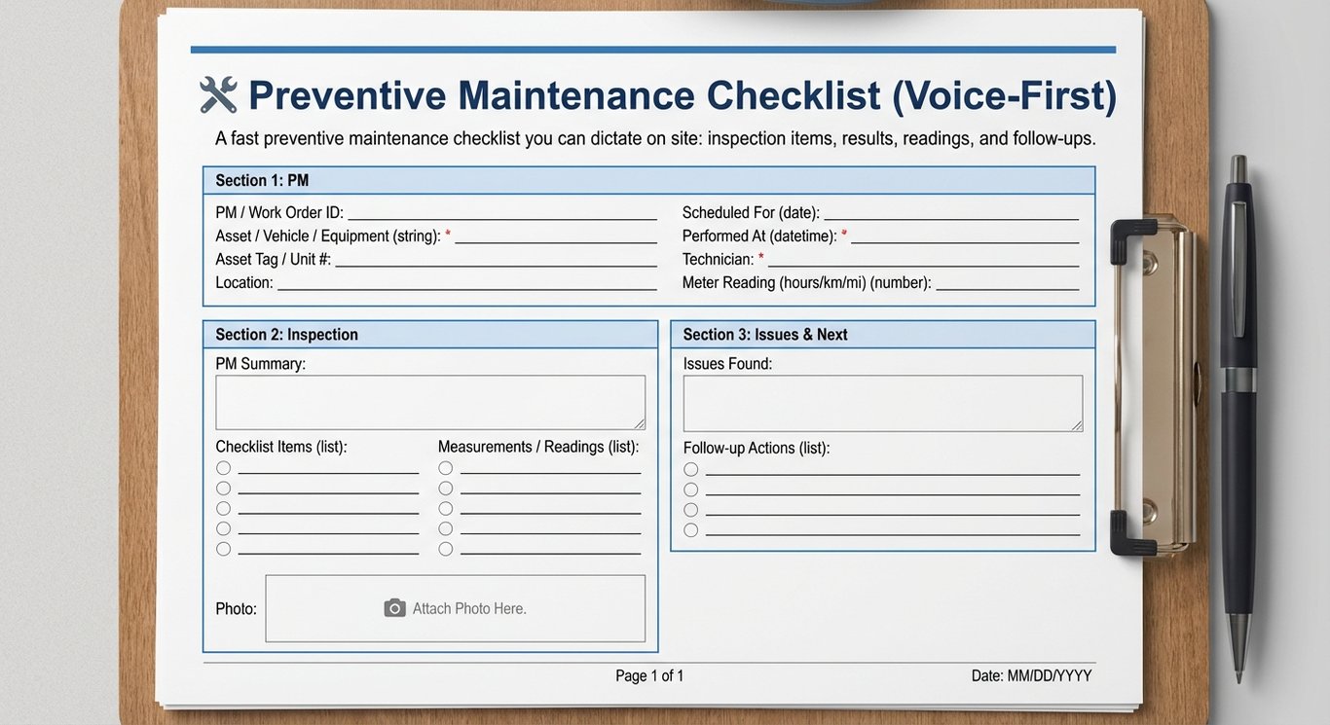Click inside the Issues Found text box

(x=882, y=401)
